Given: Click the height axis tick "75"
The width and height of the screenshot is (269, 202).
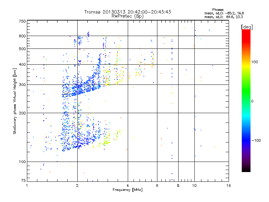Looking at the screenshot, I should tap(23, 180).
